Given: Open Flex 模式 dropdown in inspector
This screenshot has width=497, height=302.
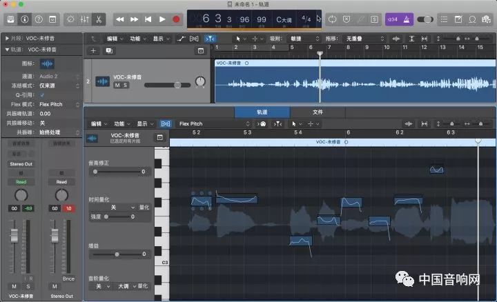Looking at the screenshot, I should 59,104.
